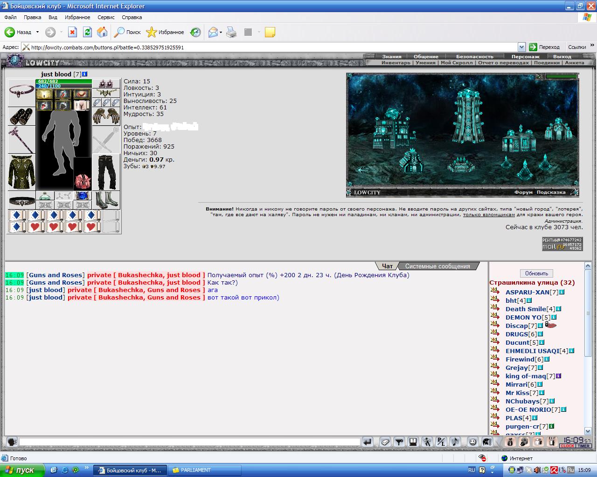Click the green health bar 682/682
This screenshot has height=477, width=597.
pos(64,81)
